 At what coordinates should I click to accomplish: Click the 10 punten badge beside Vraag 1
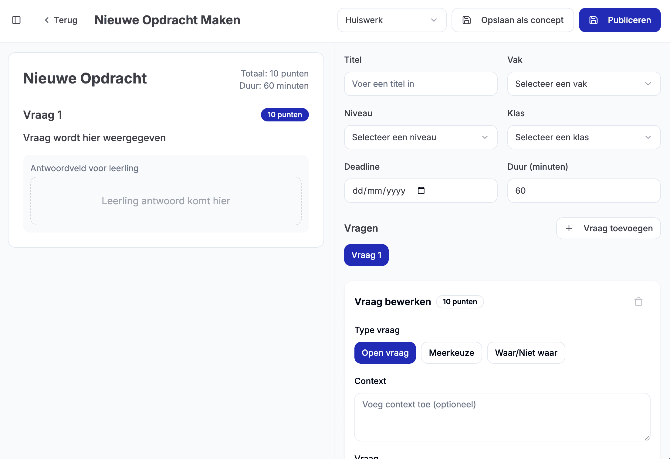coord(285,115)
